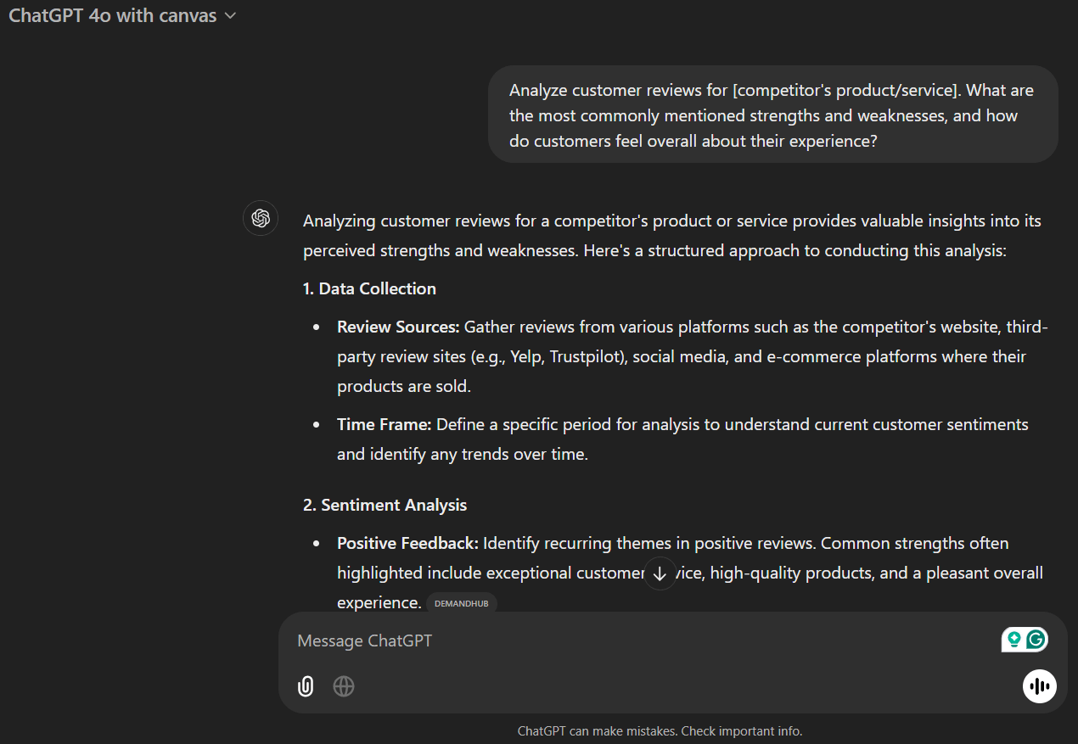The image size is (1078, 744).
Task: Click the Time Frame bold label
Action: click(x=385, y=424)
